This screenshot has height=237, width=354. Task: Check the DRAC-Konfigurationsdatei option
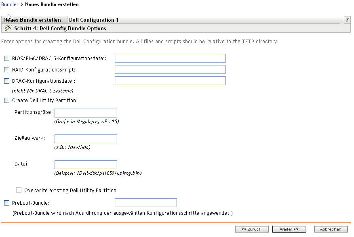pos(6,81)
